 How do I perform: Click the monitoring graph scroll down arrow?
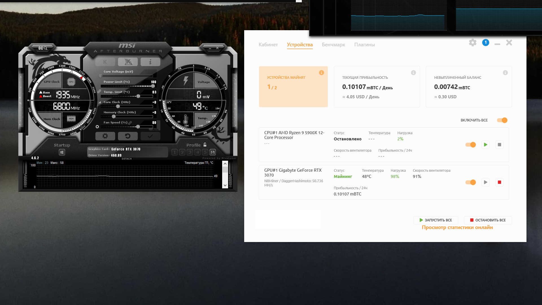pos(225,185)
